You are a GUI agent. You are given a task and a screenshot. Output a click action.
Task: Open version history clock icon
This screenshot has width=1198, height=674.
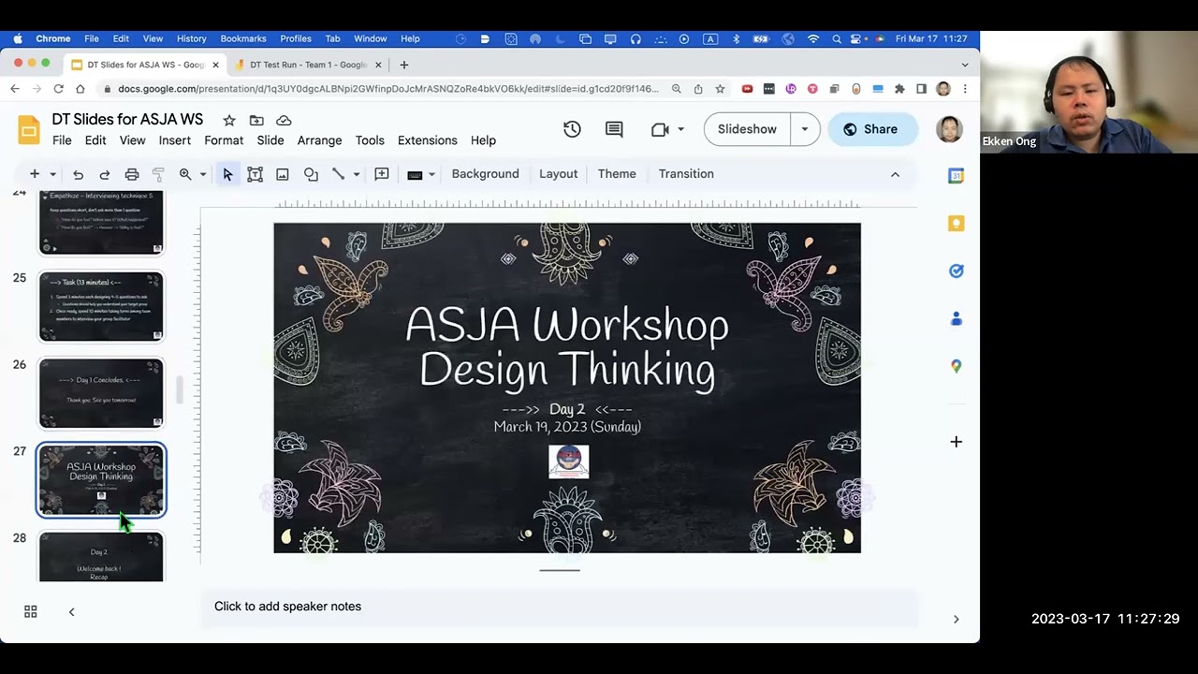(572, 129)
